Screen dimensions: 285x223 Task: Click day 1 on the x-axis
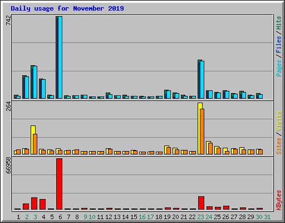pos(18,217)
